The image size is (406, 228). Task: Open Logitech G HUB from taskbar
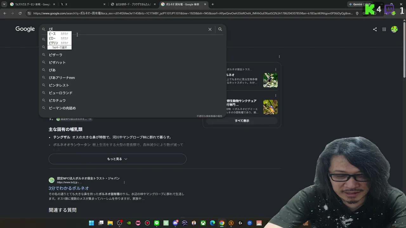pyautogui.click(x=240, y=223)
